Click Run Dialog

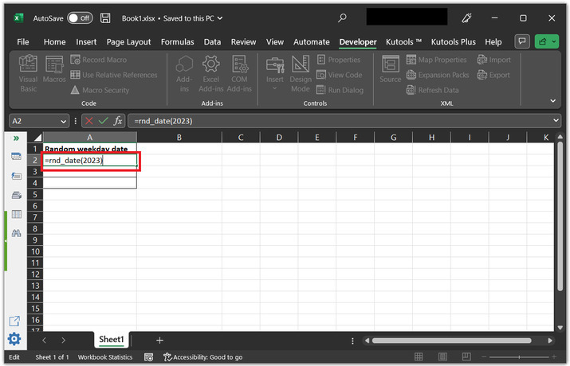tap(340, 90)
